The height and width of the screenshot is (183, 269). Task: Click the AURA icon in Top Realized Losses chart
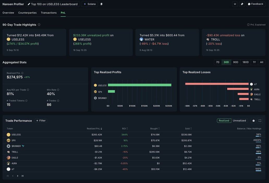[251, 89]
